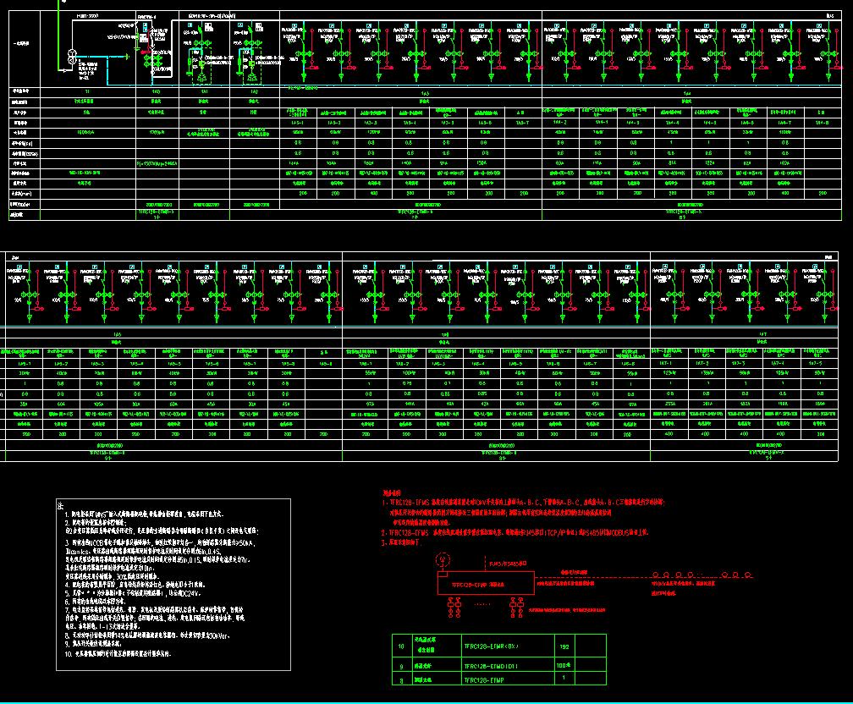Click the "100米" quantity cell in row 9
The height and width of the screenshot is (704, 853).
564,665
